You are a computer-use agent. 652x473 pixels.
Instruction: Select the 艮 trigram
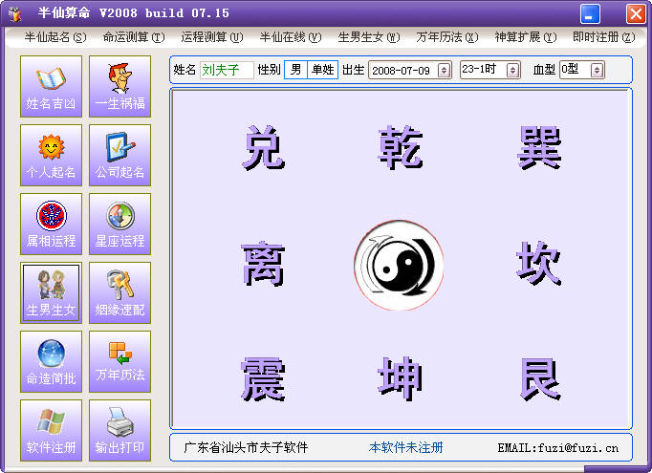click(540, 379)
